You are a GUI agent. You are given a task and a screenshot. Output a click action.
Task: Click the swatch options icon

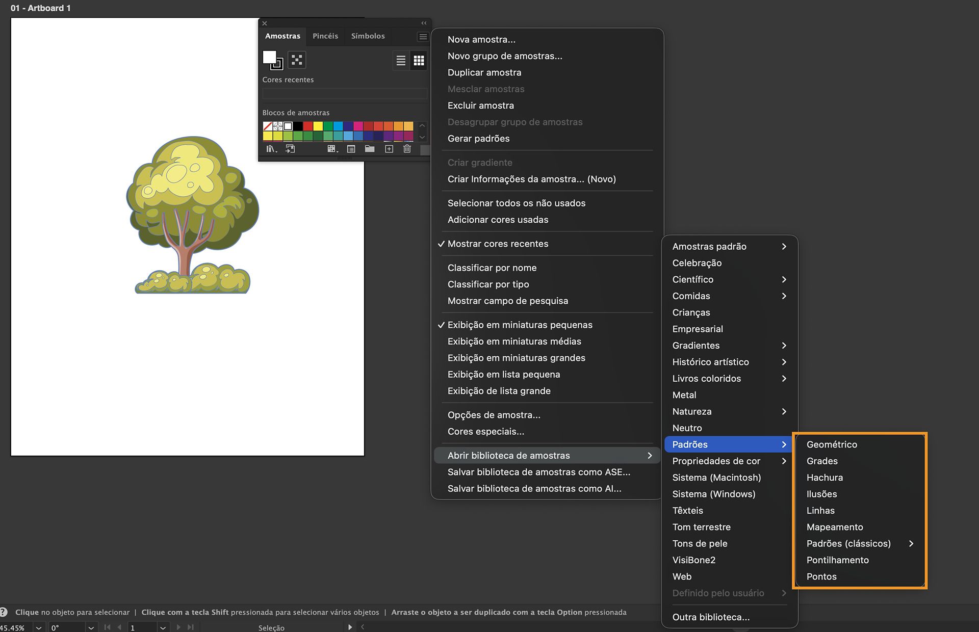351,149
